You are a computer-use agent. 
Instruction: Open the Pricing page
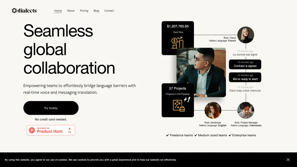pyautogui.click(x=84, y=11)
